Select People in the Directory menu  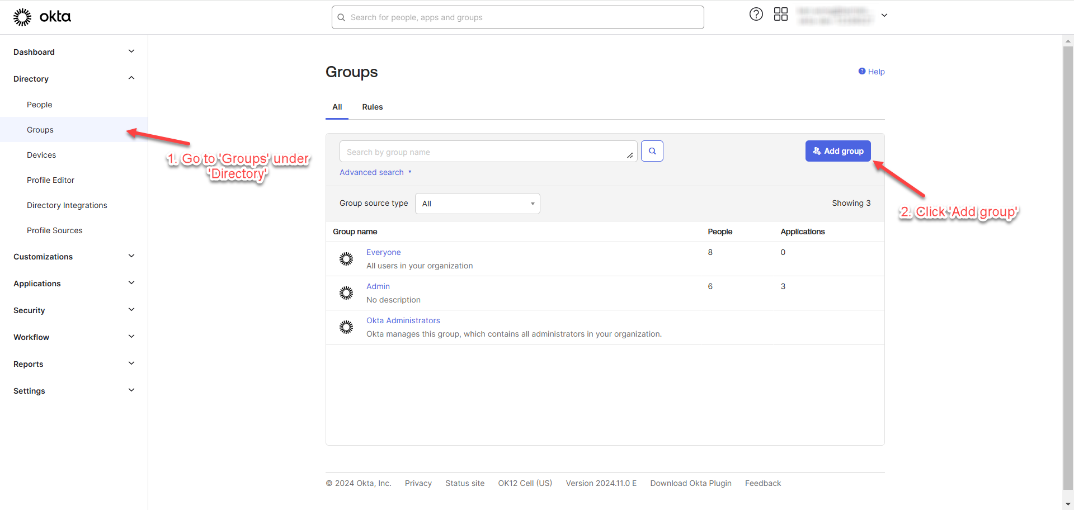(x=39, y=105)
